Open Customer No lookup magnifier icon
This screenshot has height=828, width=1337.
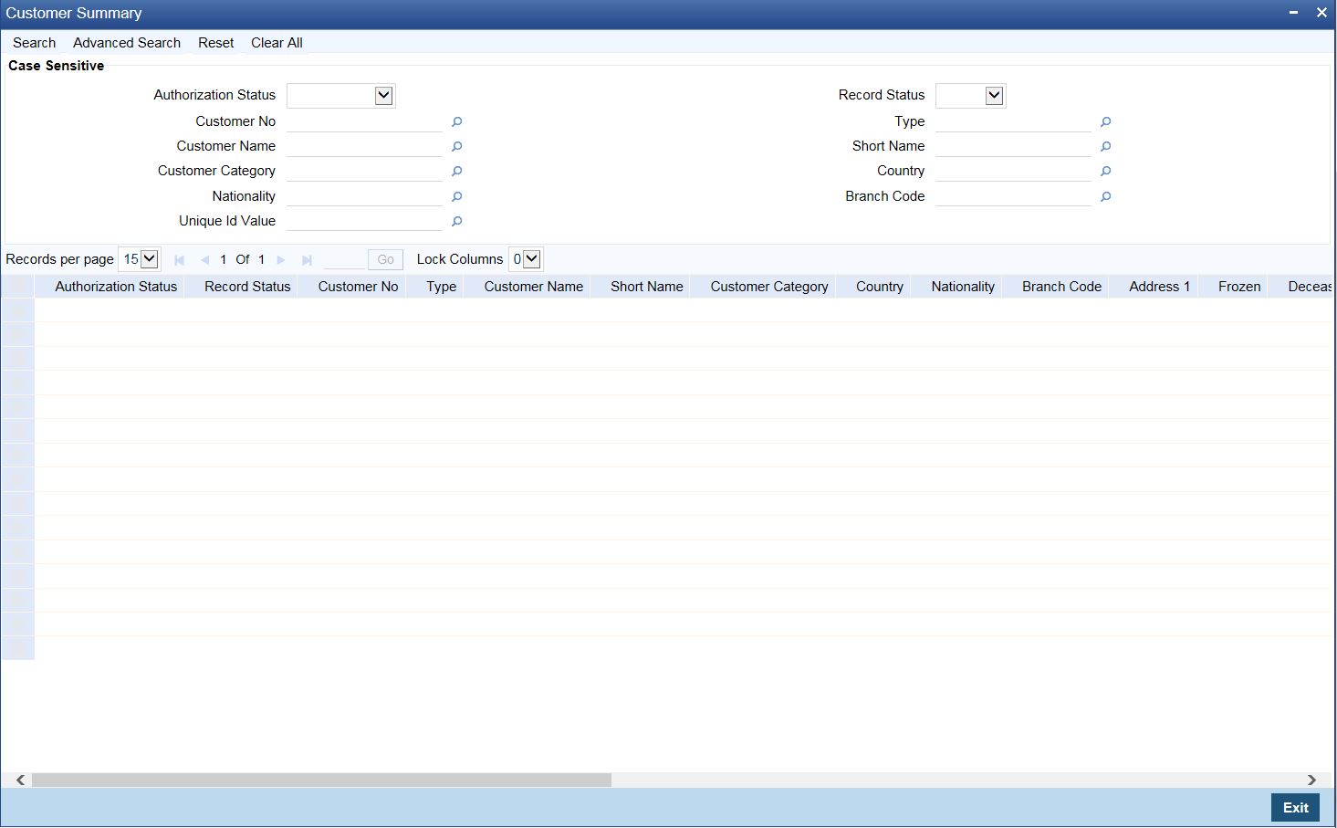point(457,121)
